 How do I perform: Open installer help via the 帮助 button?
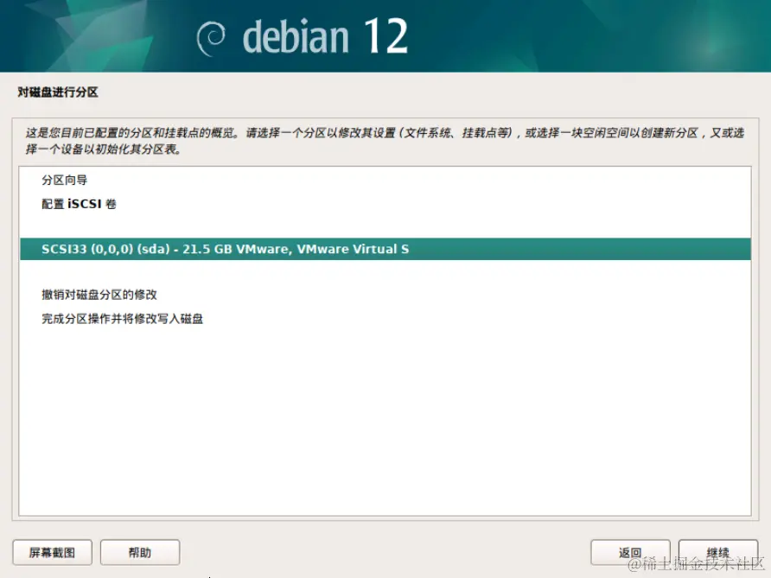139,552
